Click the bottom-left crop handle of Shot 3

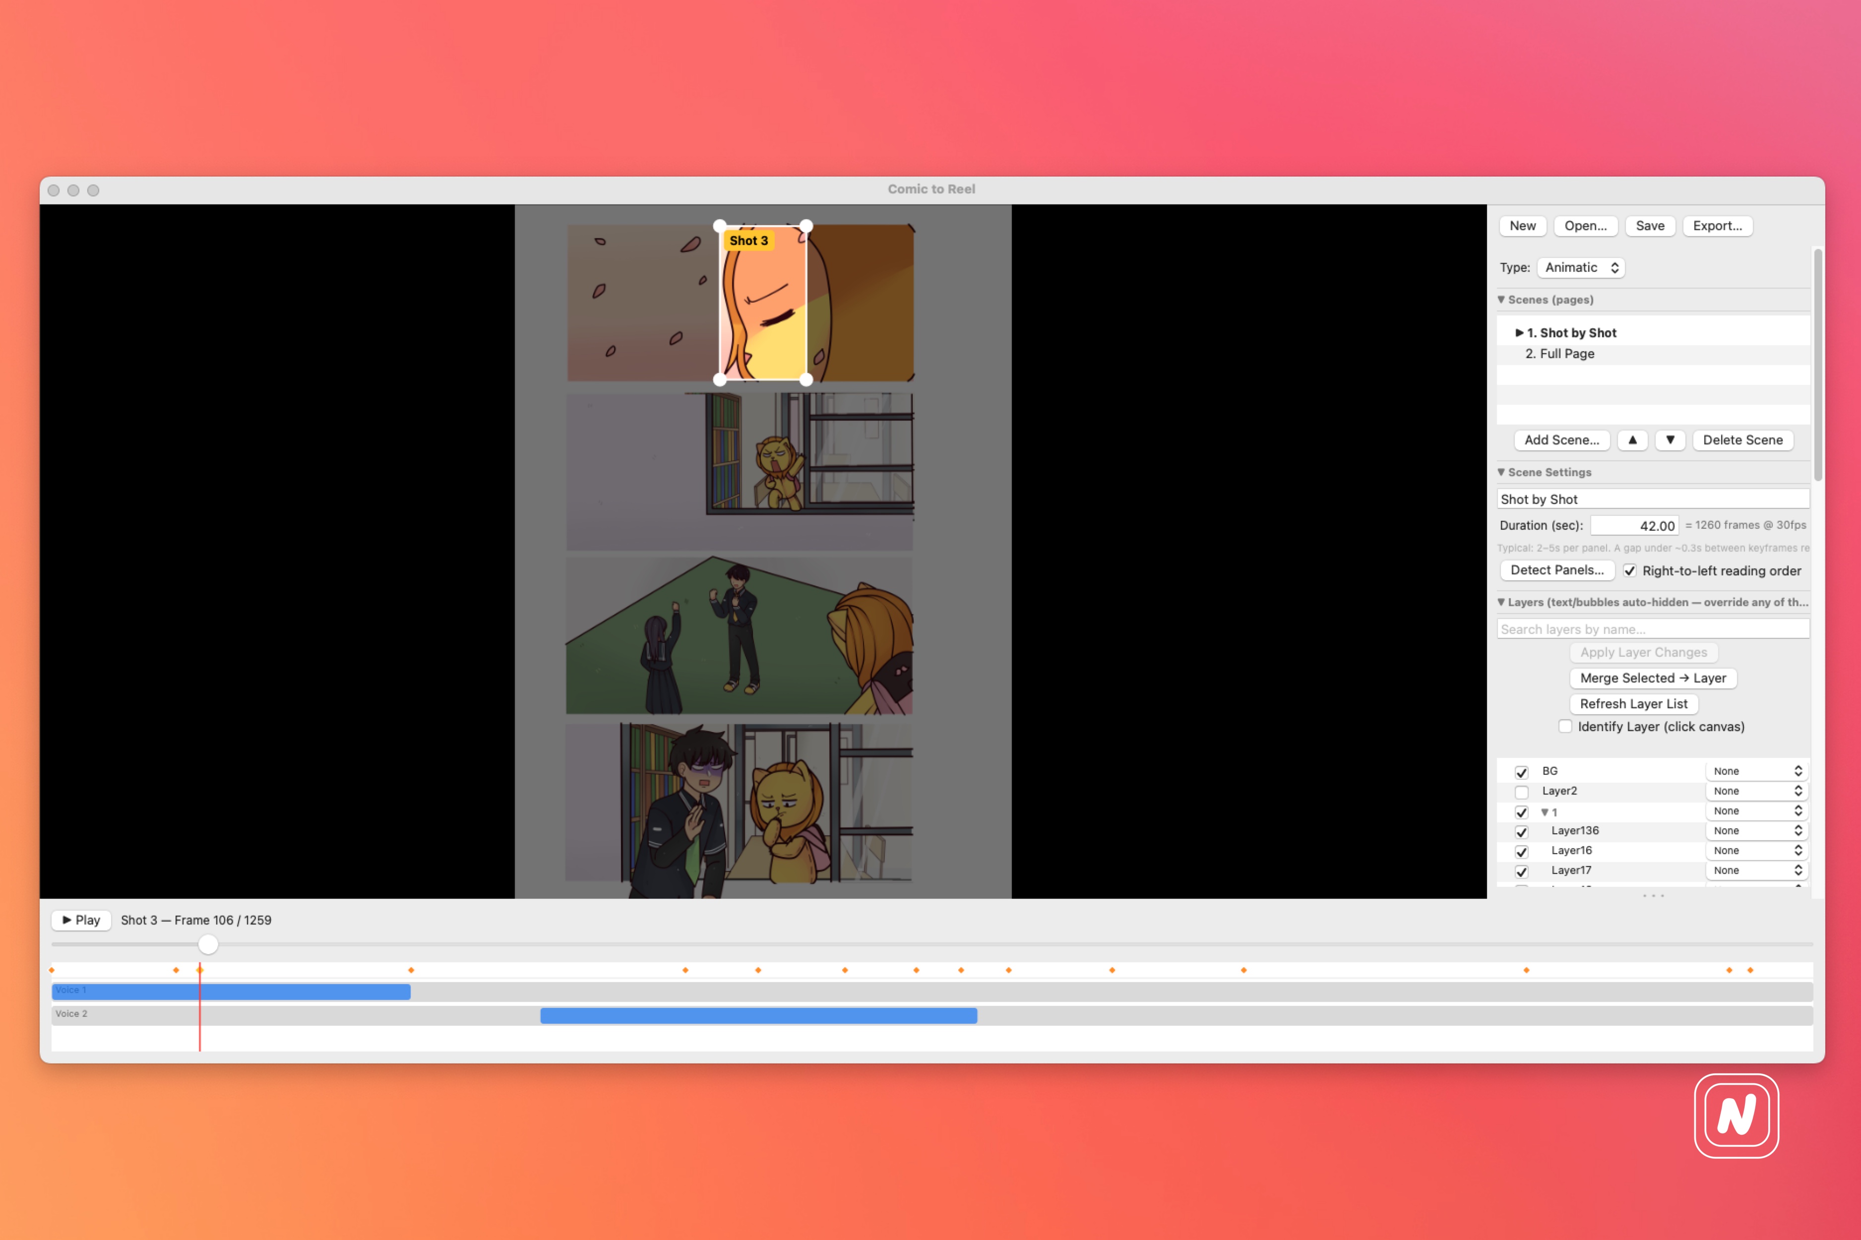pyautogui.click(x=719, y=379)
